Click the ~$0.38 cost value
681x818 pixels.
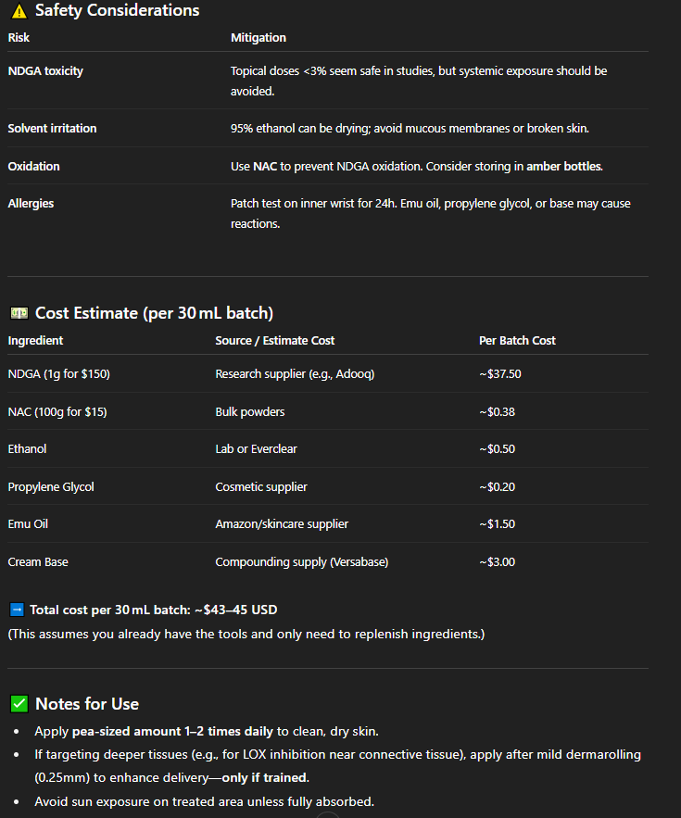[497, 412]
